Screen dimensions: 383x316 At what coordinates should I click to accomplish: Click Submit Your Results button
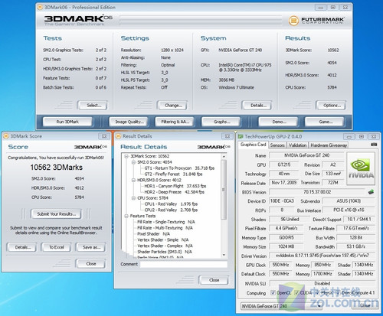57,213
